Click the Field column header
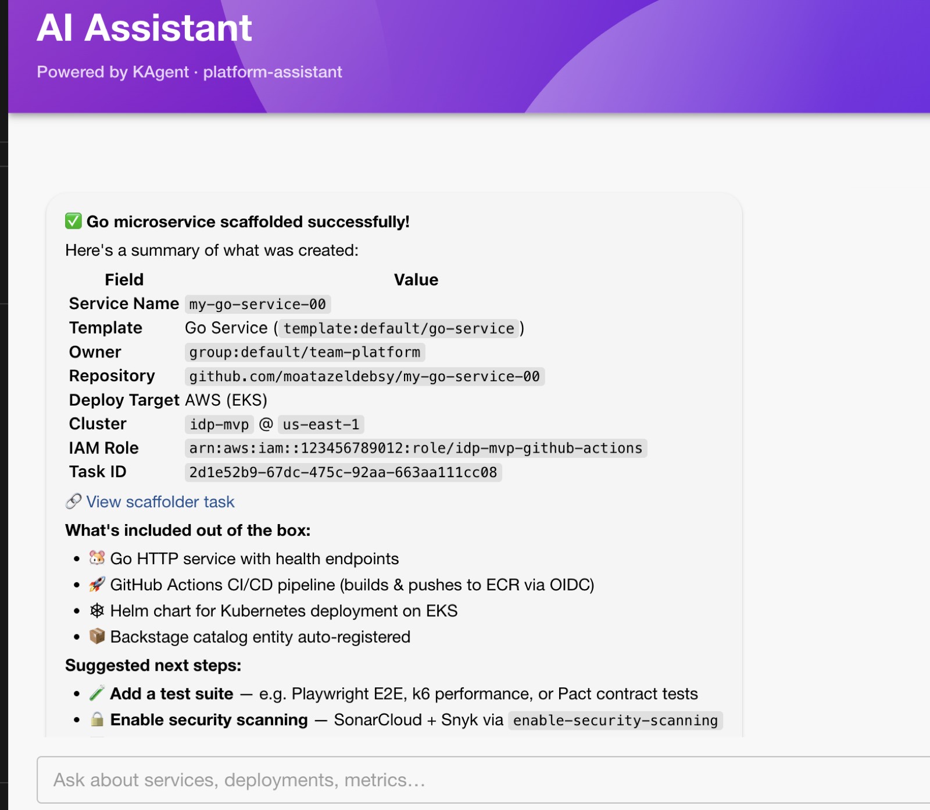The width and height of the screenshot is (930, 810). (x=124, y=279)
